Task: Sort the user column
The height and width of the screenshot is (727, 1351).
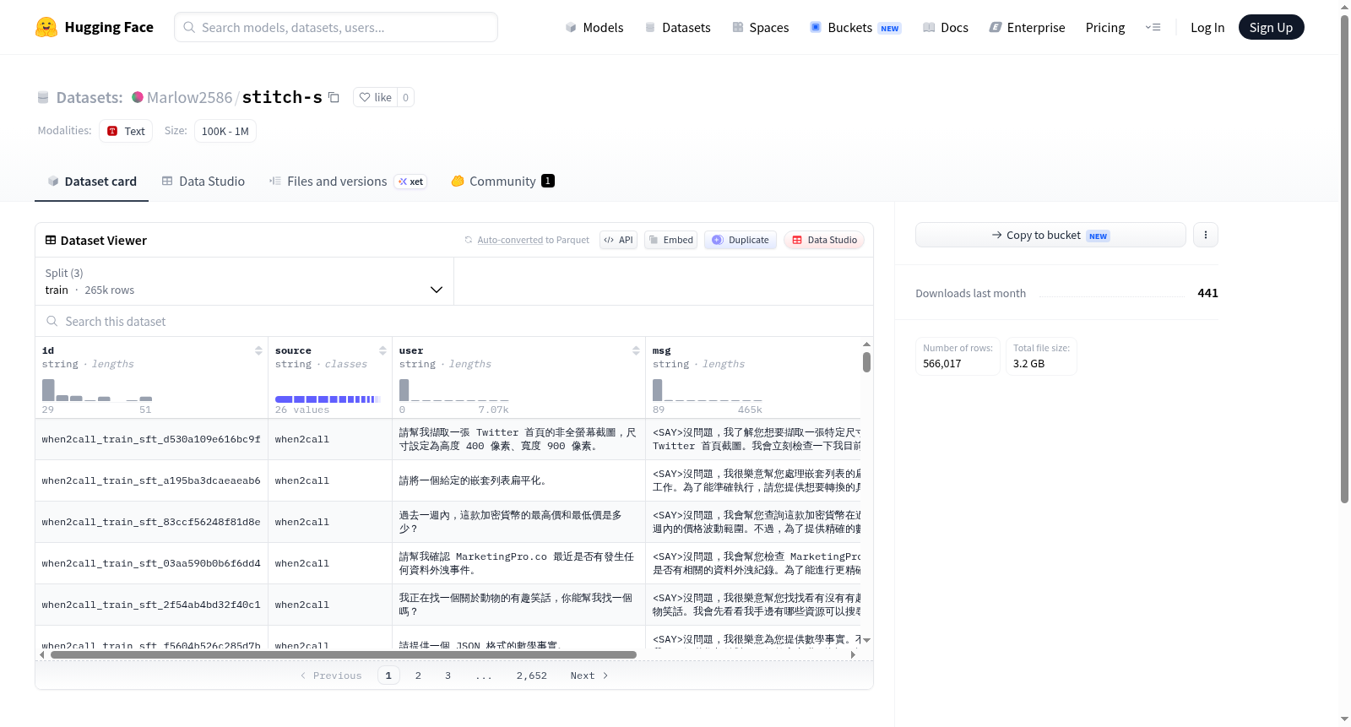Action: [x=636, y=350]
